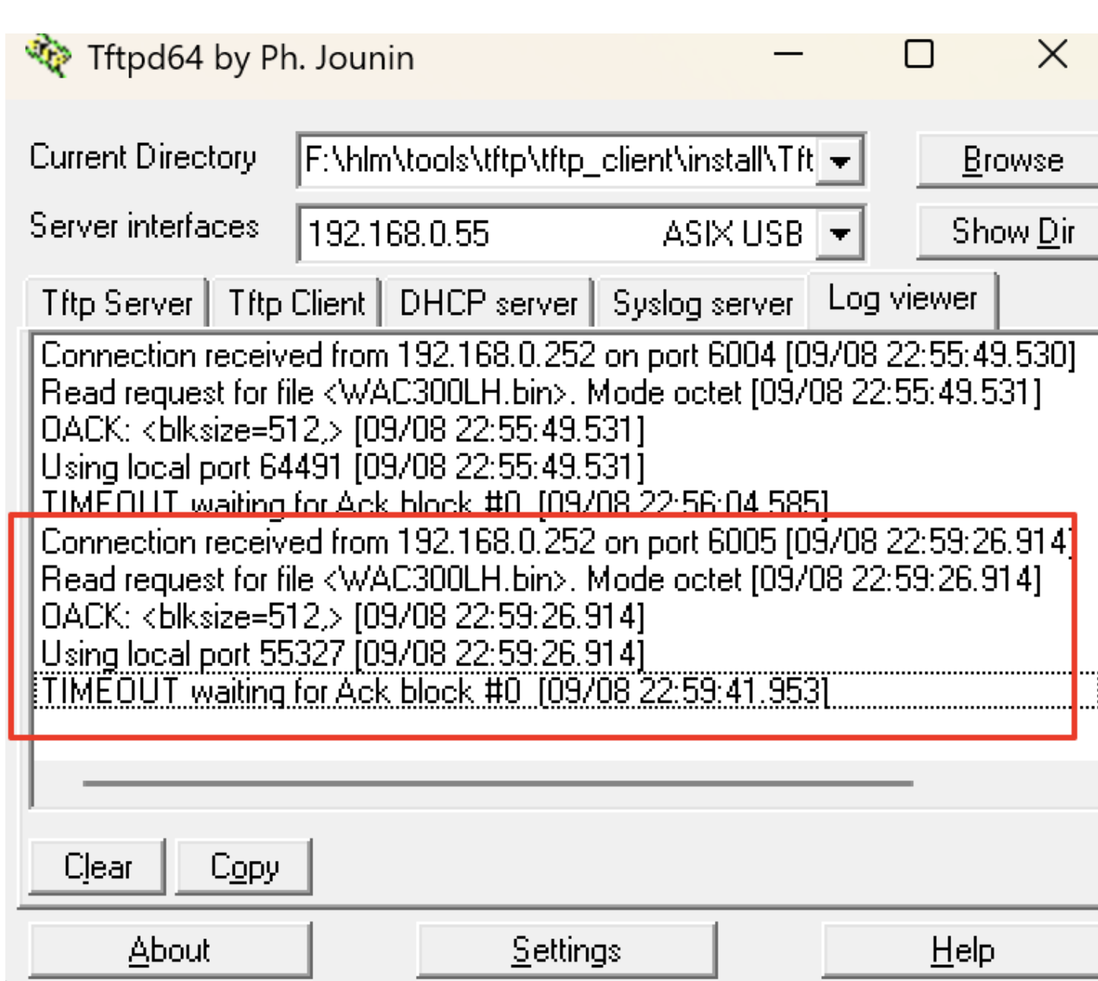This screenshot has height=981, width=1098.
Task: Open the DHCP server tab
Action: click(x=489, y=303)
